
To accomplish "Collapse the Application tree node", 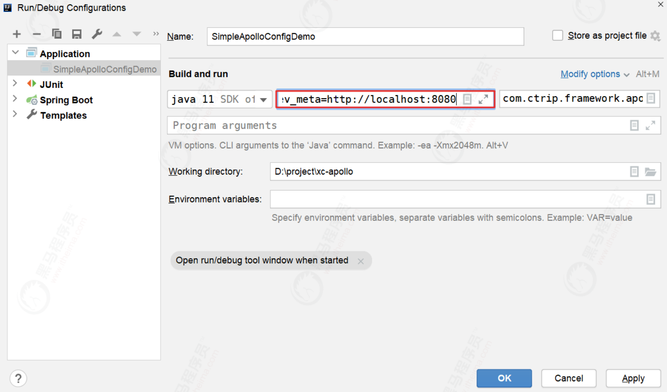I will click(x=15, y=52).
